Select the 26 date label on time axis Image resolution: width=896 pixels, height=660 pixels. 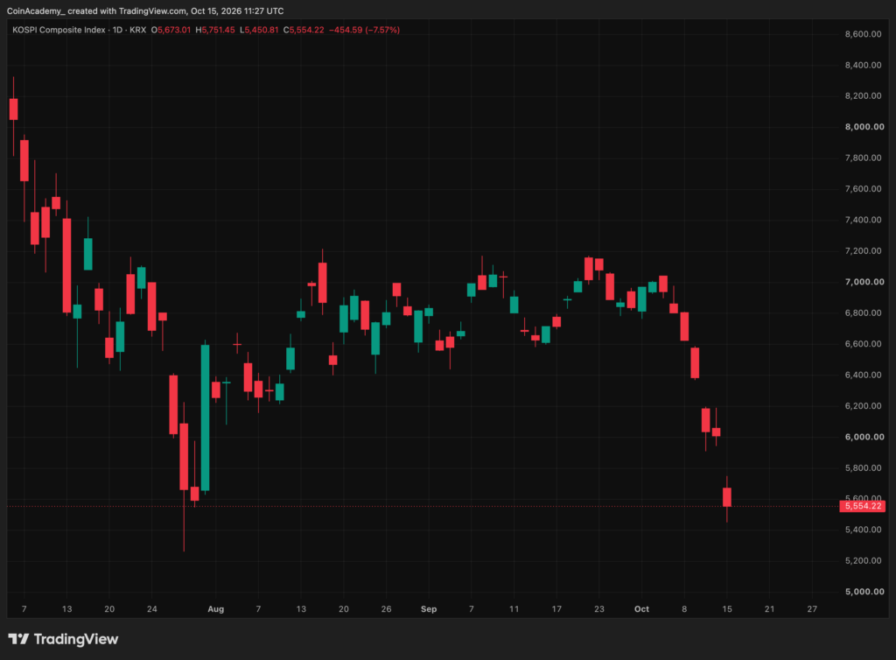click(x=386, y=609)
